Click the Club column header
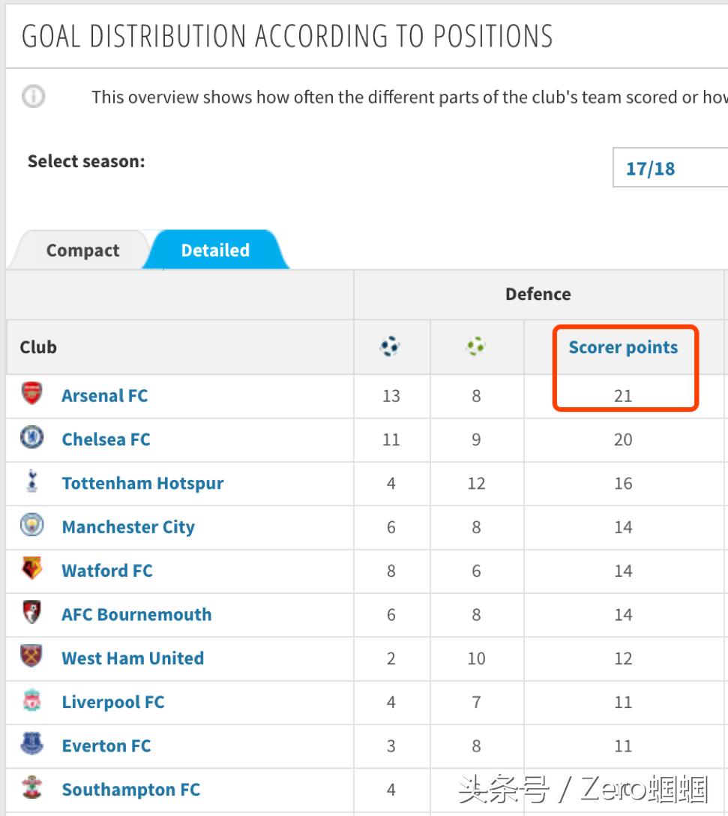This screenshot has height=816, width=728. (x=38, y=347)
